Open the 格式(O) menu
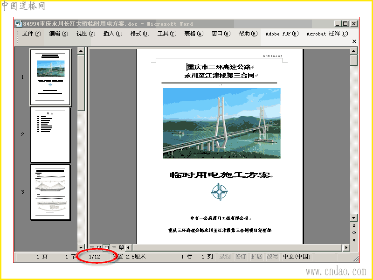 click(x=140, y=34)
